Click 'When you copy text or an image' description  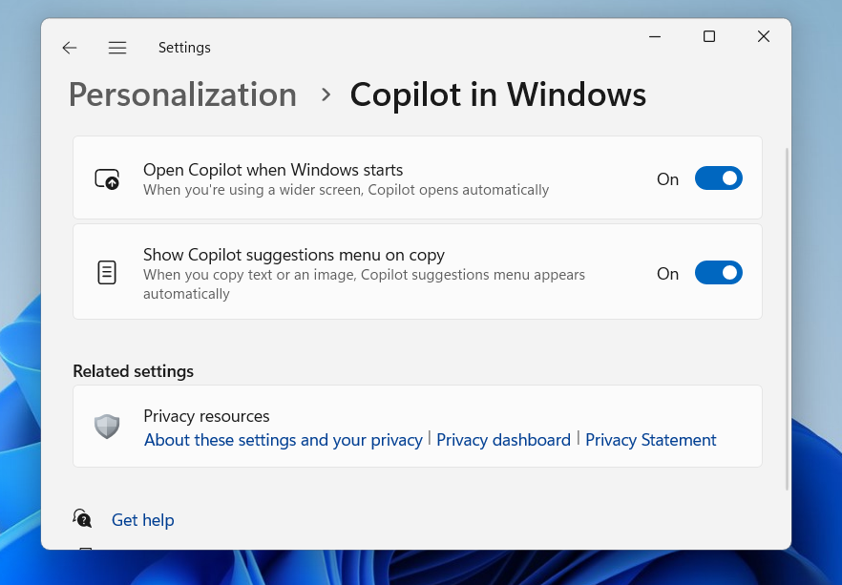pos(364,284)
